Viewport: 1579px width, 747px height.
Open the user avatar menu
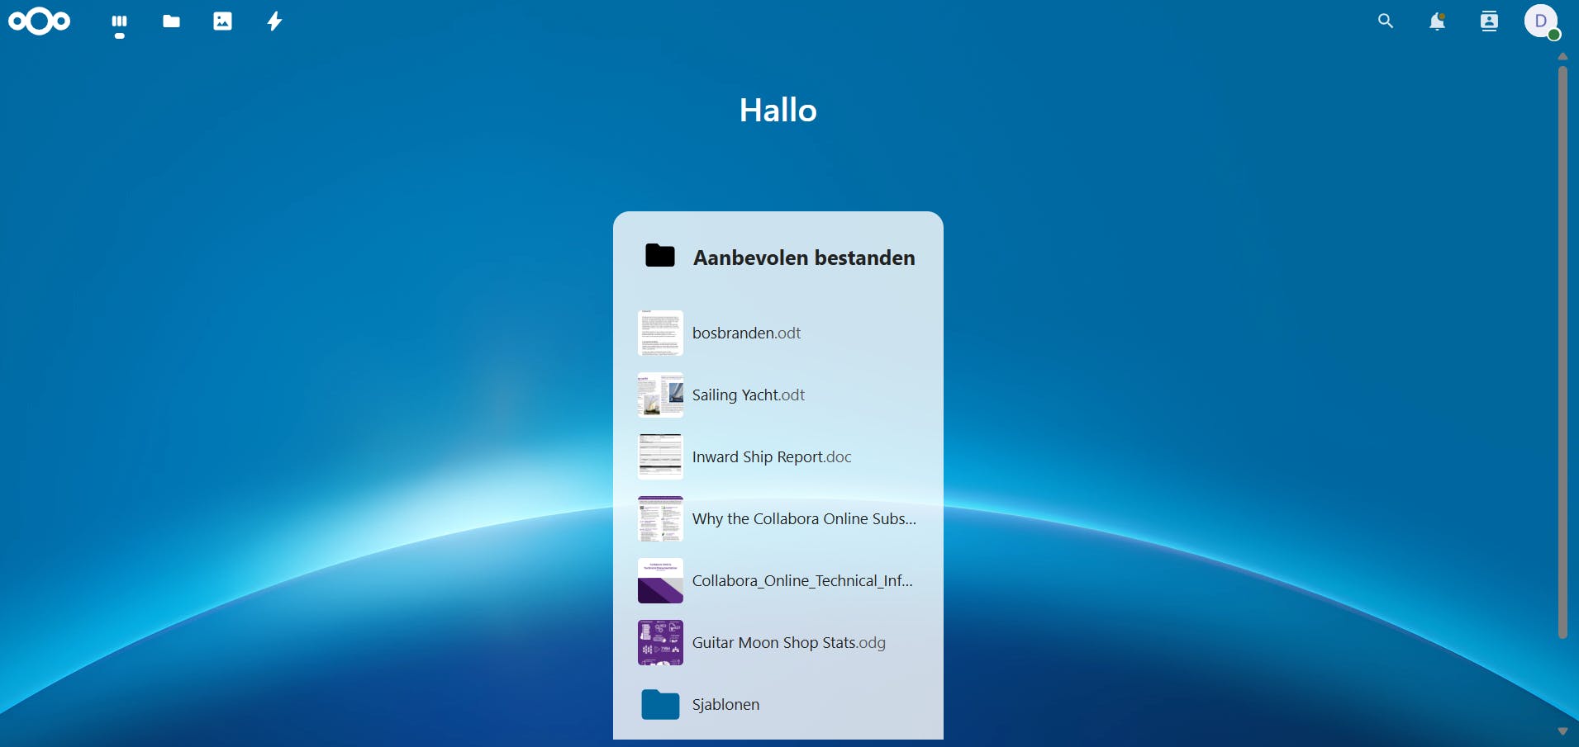[1541, 21]
